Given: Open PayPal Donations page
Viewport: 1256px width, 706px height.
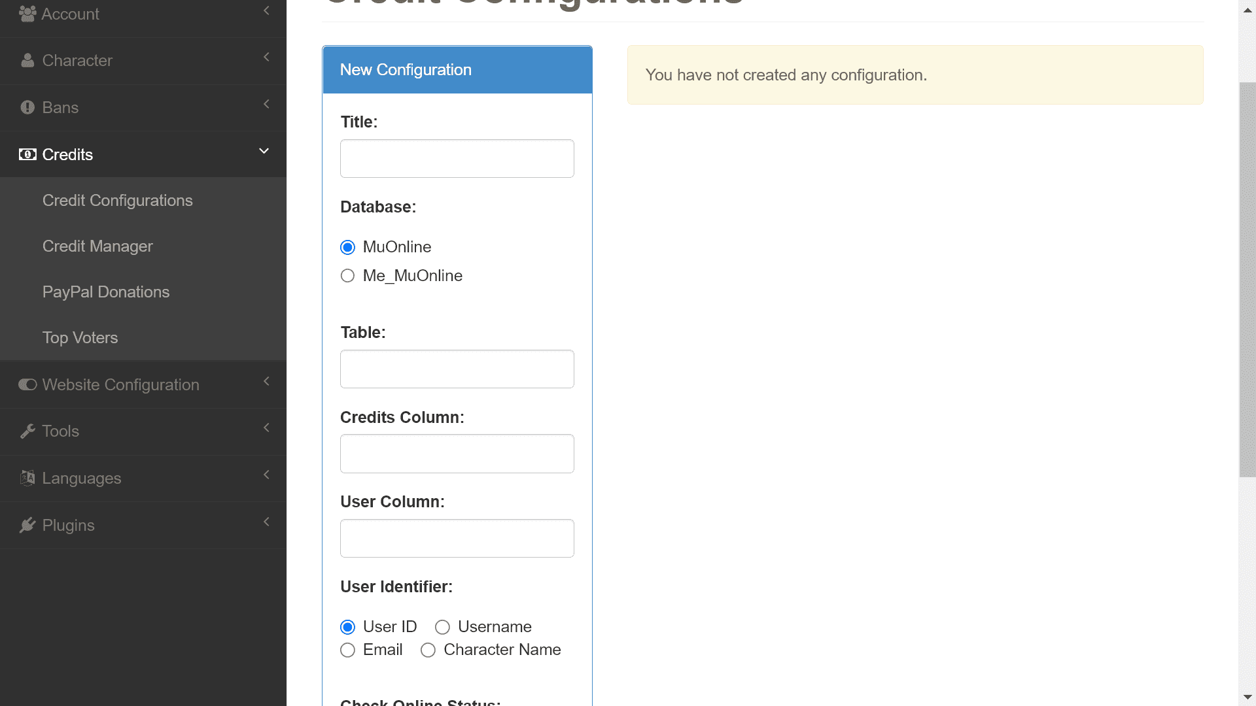Looking at the screenshot, I should click(x=106, y=292).
